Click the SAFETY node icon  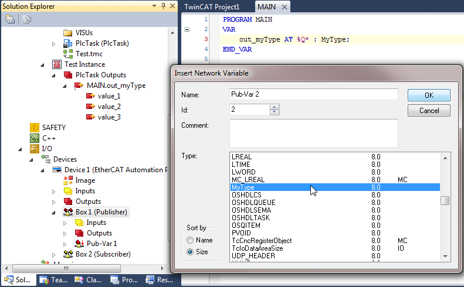tap(35, 128)
